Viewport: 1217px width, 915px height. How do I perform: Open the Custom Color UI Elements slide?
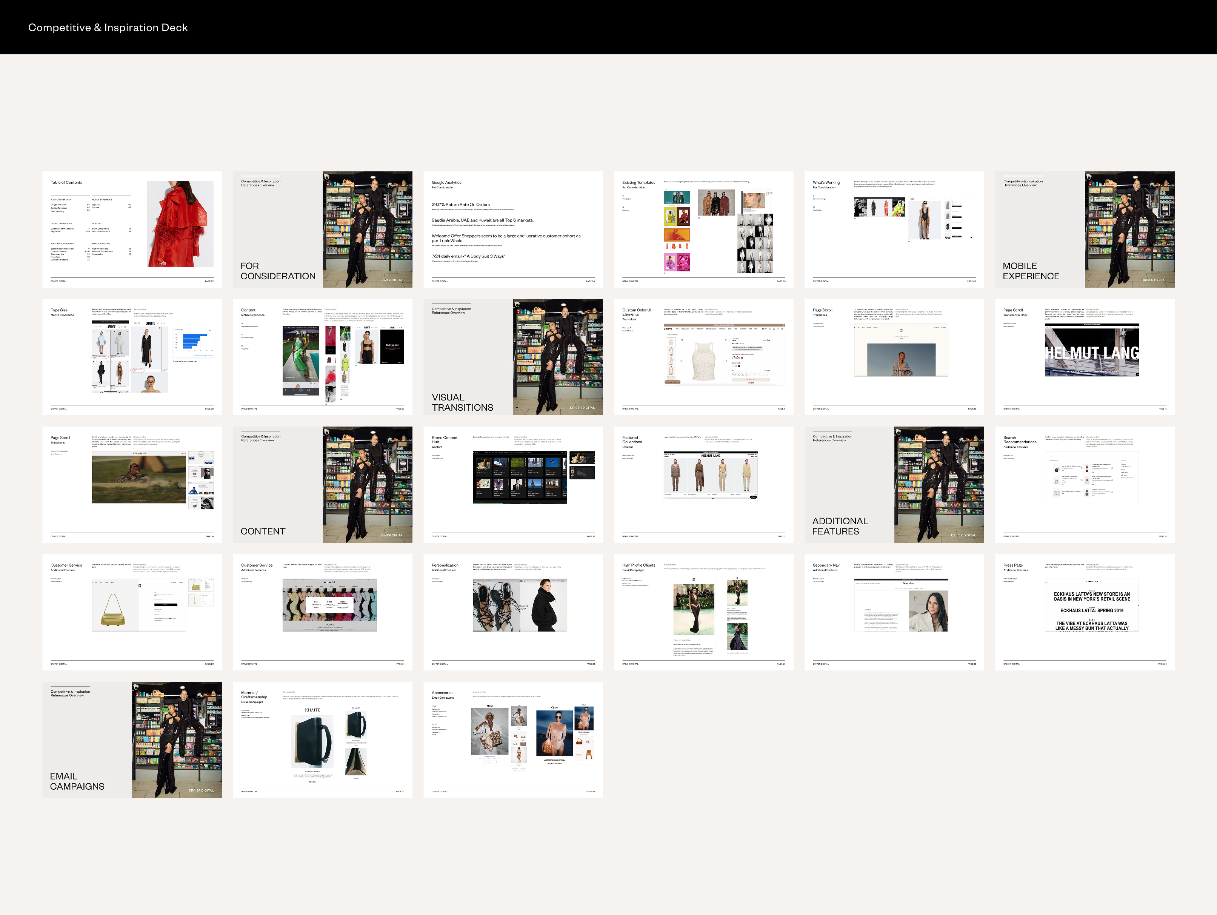coord(703,357)
